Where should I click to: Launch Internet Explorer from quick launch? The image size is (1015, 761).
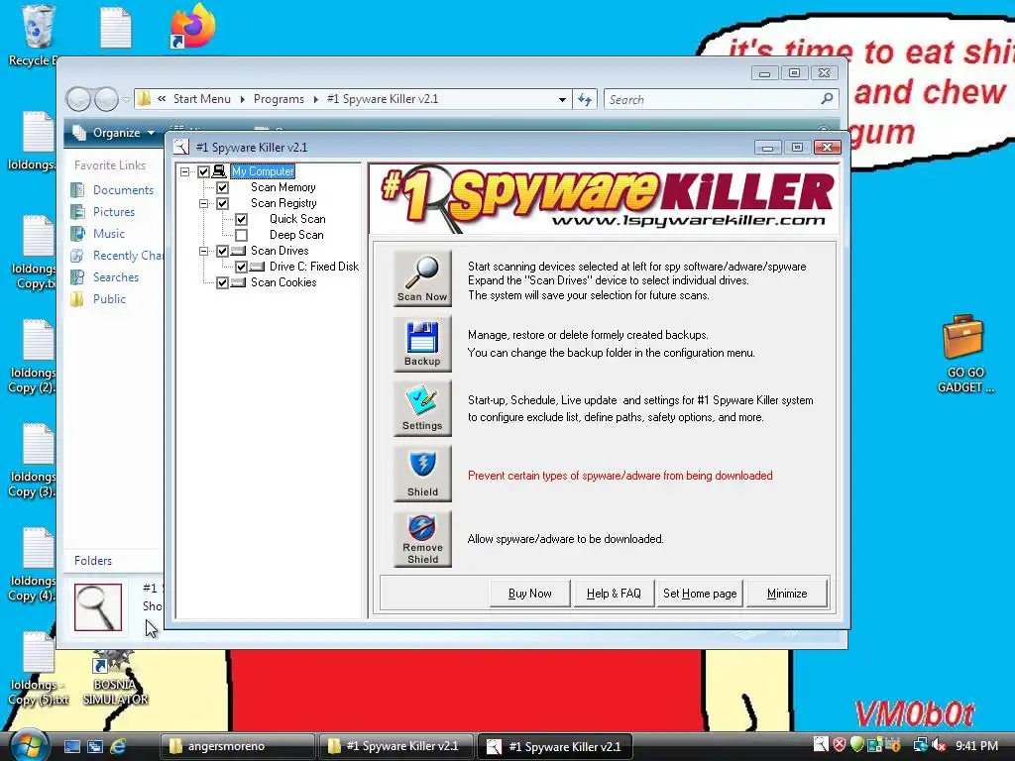tap(118, 746)
